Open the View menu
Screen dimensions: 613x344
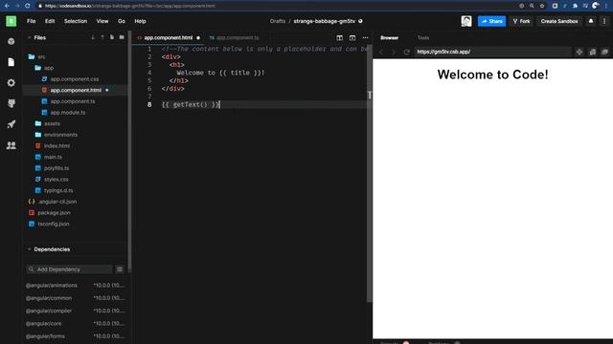click(x=102, y=21)
